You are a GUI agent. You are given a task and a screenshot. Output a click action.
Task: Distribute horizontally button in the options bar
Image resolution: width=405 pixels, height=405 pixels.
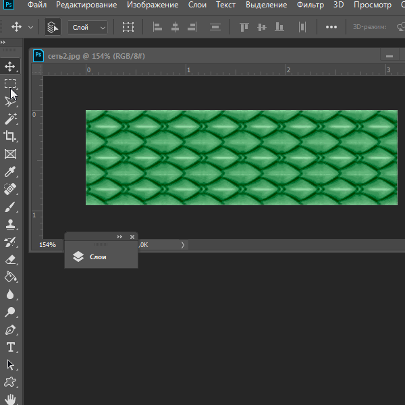coord(302,27)
